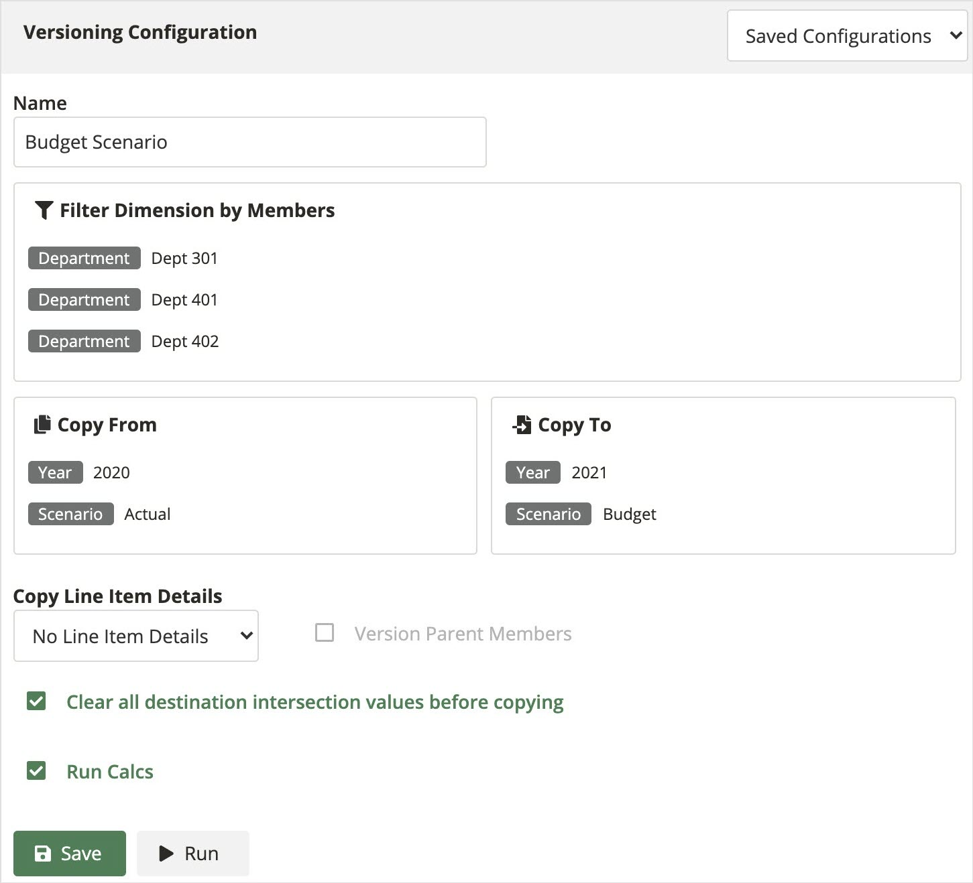This screenshot has width=973, height=883.
Task: Uncheck clear all destination intersection values option
Action: [x=36, y=701]
